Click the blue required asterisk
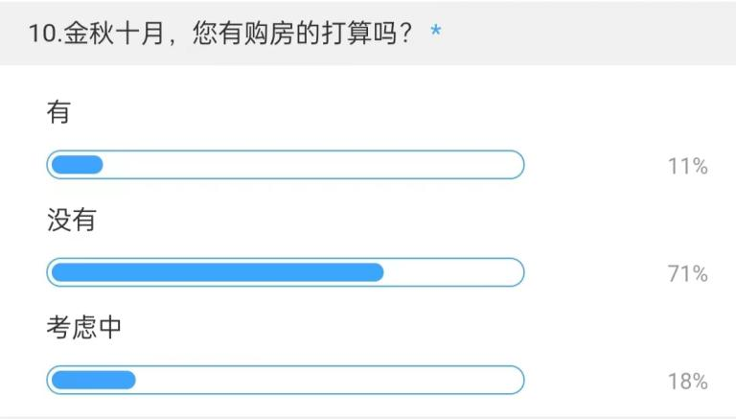Screen dimensions: 736x419 [x=436, y=32]
